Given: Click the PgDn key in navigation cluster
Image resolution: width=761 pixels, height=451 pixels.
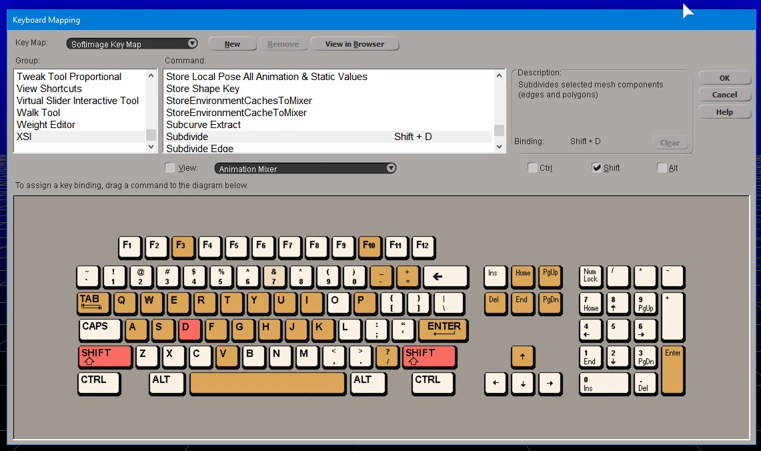Looking at the screenshot, I should click(550, 303).
